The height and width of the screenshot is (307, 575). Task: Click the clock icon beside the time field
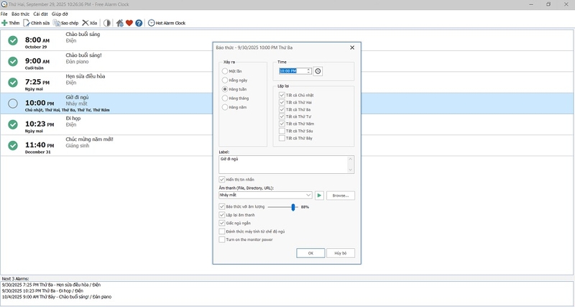(318, 71)
